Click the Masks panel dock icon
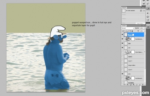This screenshot has height=96, width=150. 148,8
